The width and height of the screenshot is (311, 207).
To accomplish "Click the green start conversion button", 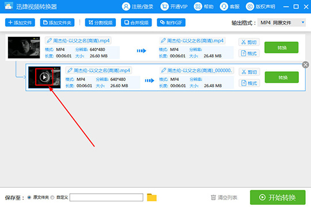I will tap(278, 197).
